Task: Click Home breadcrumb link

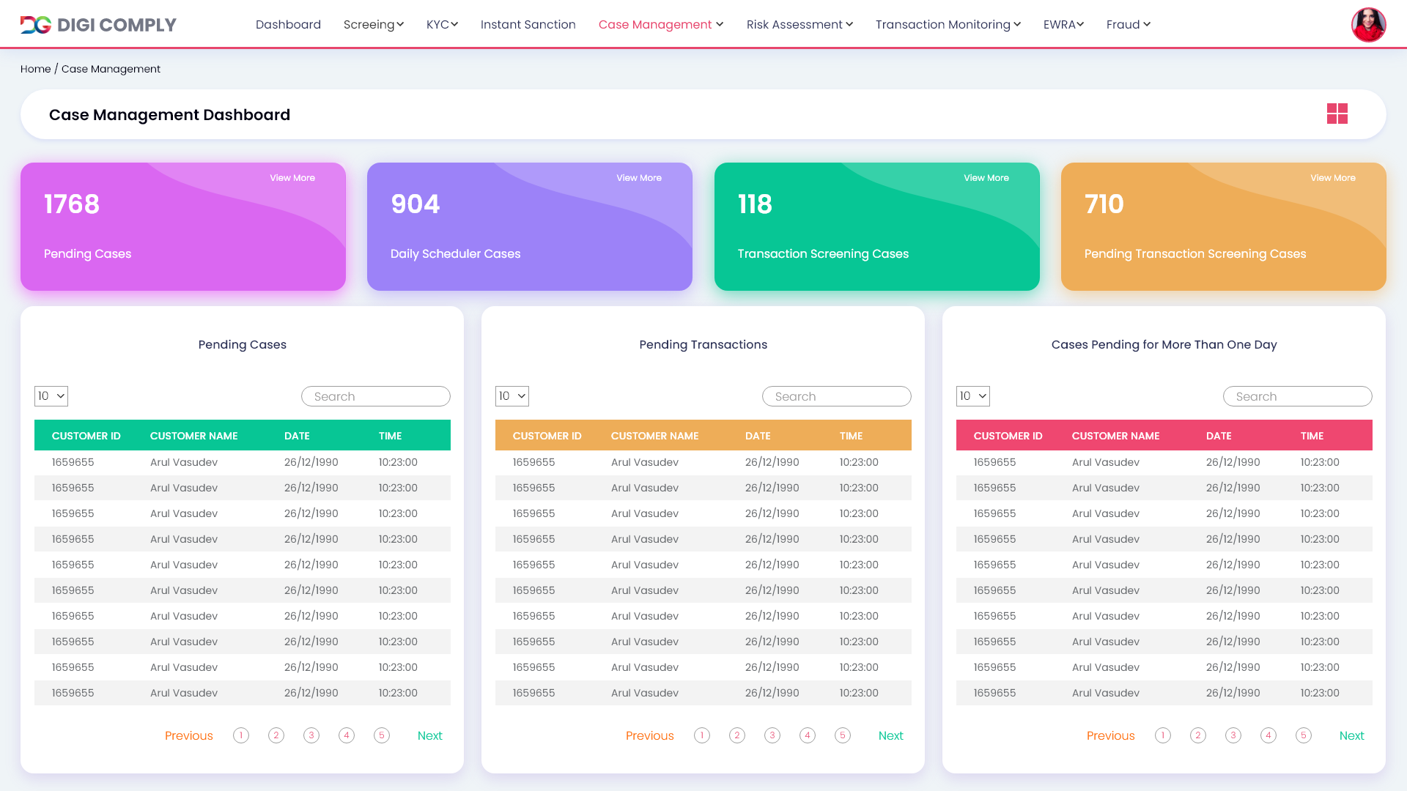Action: [x=35, y=69]
